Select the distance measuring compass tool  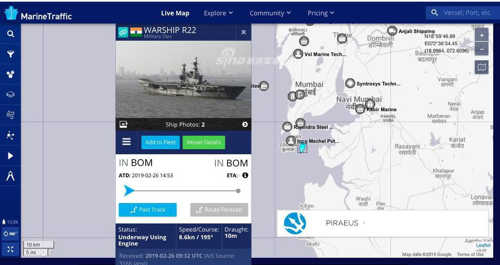point(10,176)
